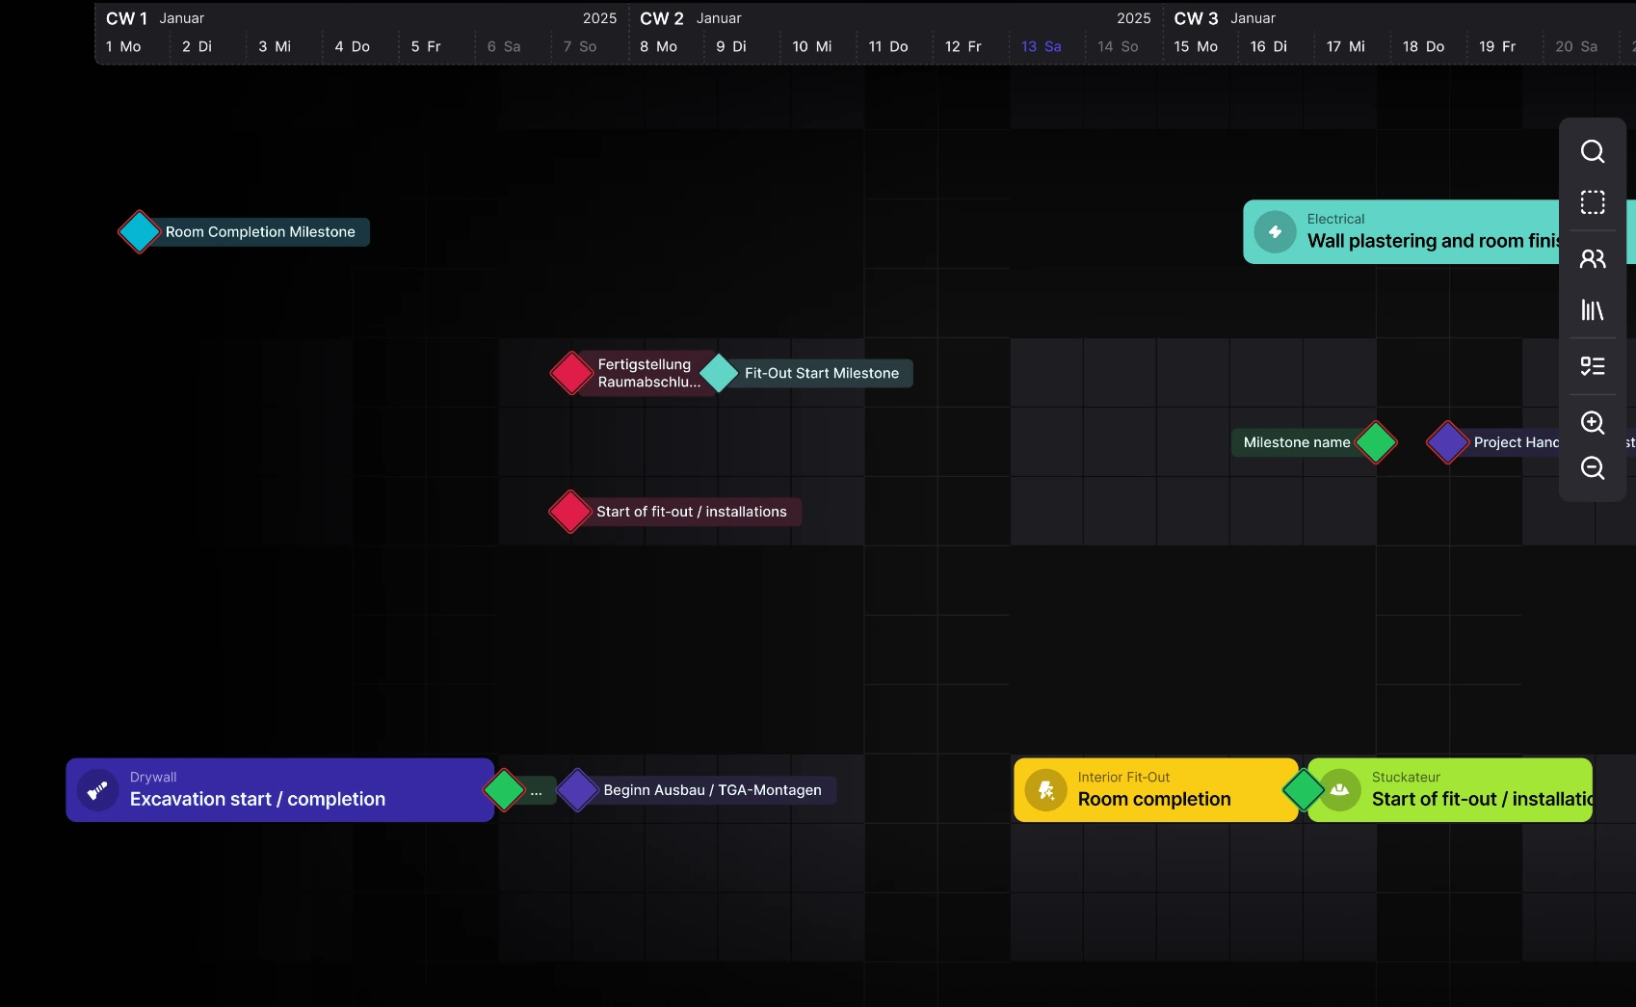Select day 8 Mo in the timeline header
This screenshot has height=1007, width=1636.
pyautogui.click(x=658, y=46)
